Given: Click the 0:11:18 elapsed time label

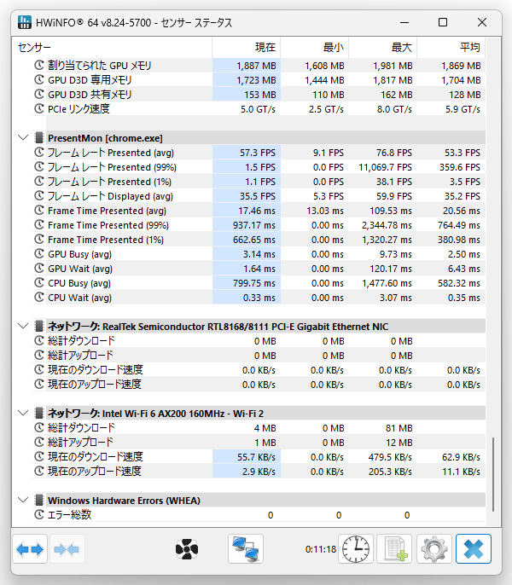Looking at the screenshot, I should coord(321,549).
